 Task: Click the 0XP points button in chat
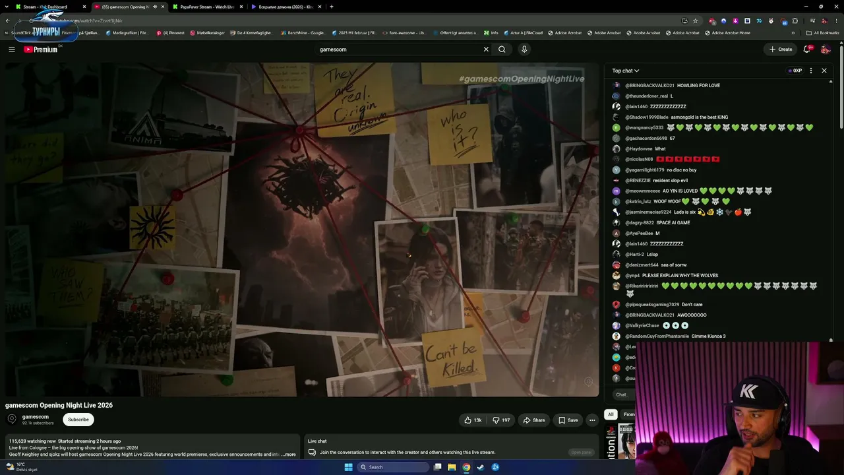tap(795, 71)
